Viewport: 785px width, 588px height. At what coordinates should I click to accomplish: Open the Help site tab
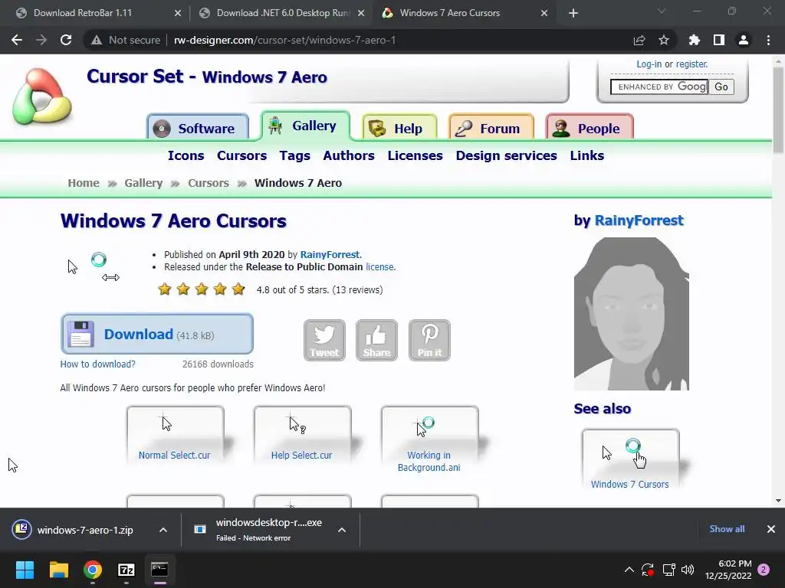(x=399, y=129)
